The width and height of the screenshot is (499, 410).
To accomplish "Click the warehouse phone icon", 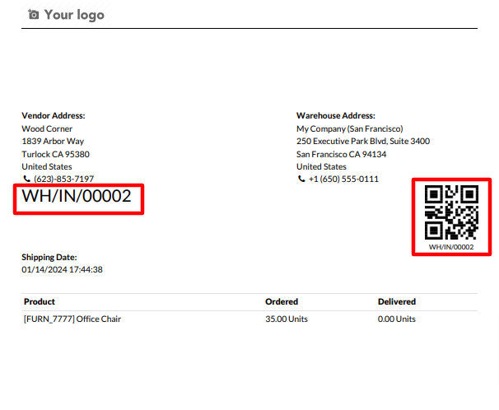I will [x=301, y=179].
